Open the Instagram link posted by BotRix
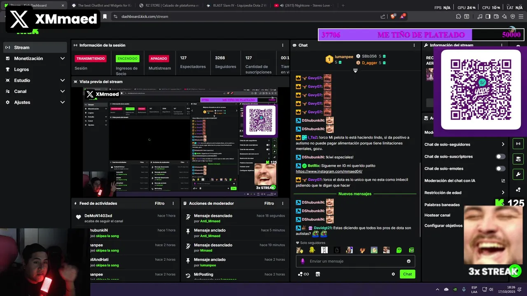Screen dimensions: 527x296 pyautogui.click(x=329, y=171)
